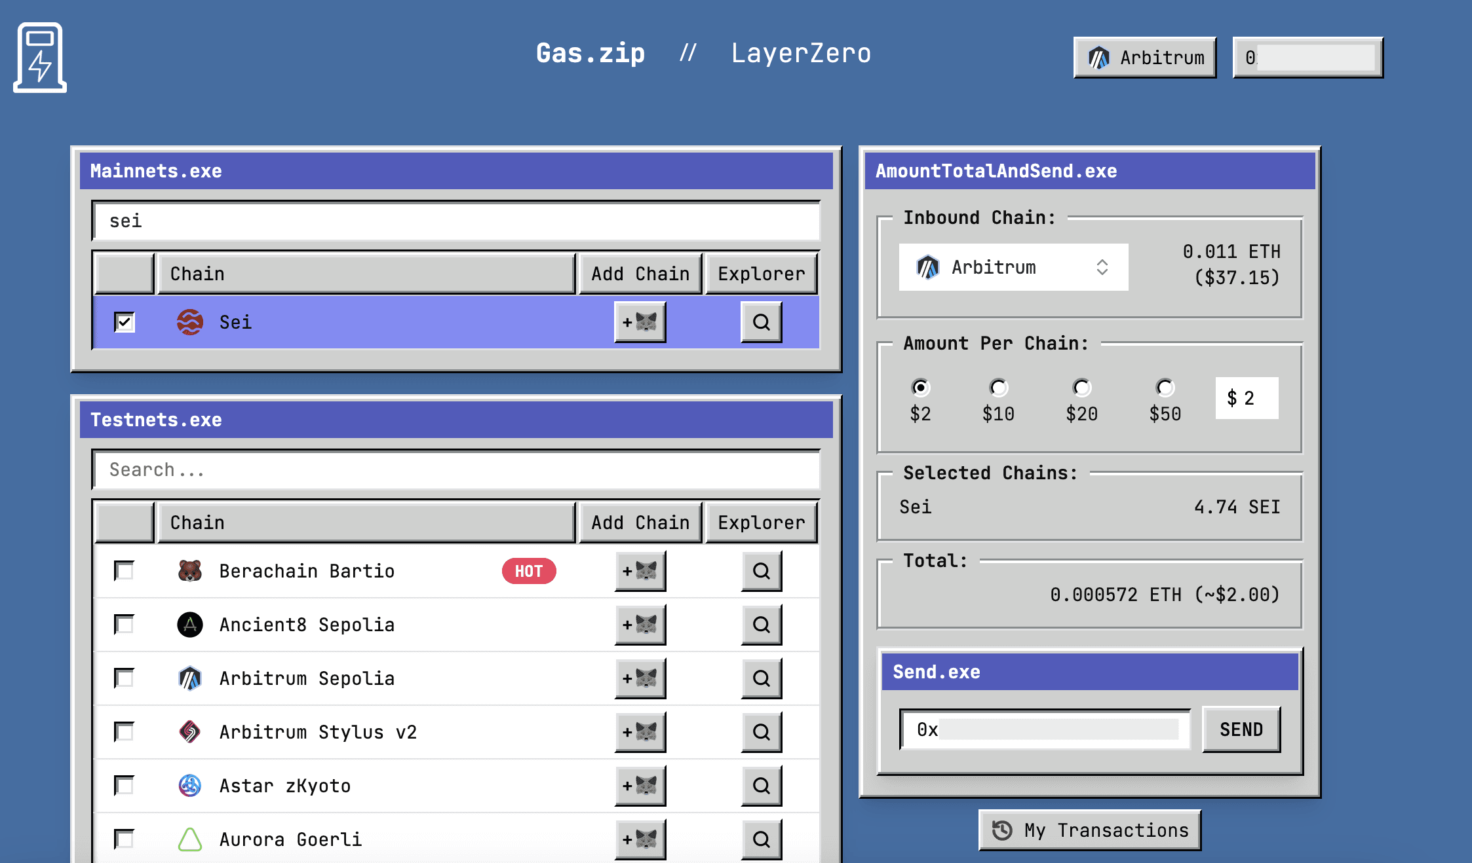This screenshot has width=1472, height=863.
Task: Focus the Testnets Search field
Action: (456, 470)
